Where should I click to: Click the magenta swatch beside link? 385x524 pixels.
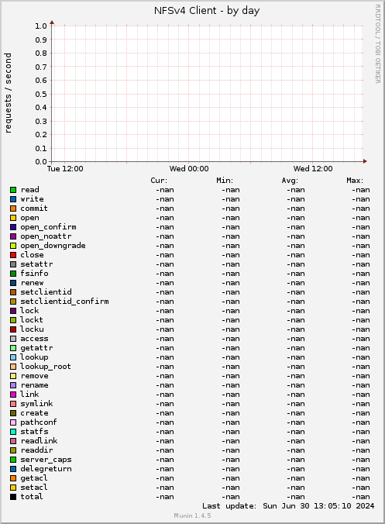13,395
